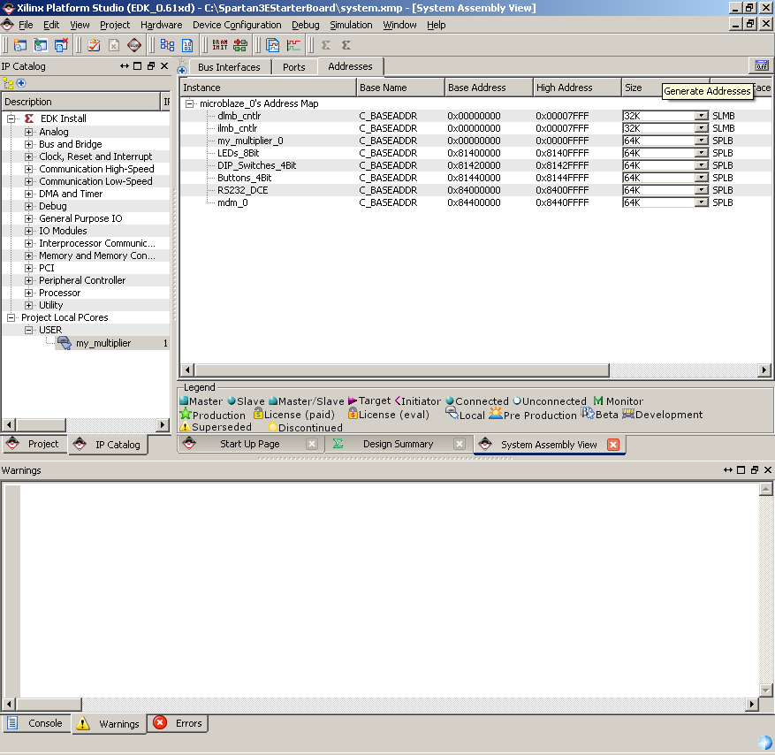Collapse the Project Local PCores node

[x=11, y=317]
